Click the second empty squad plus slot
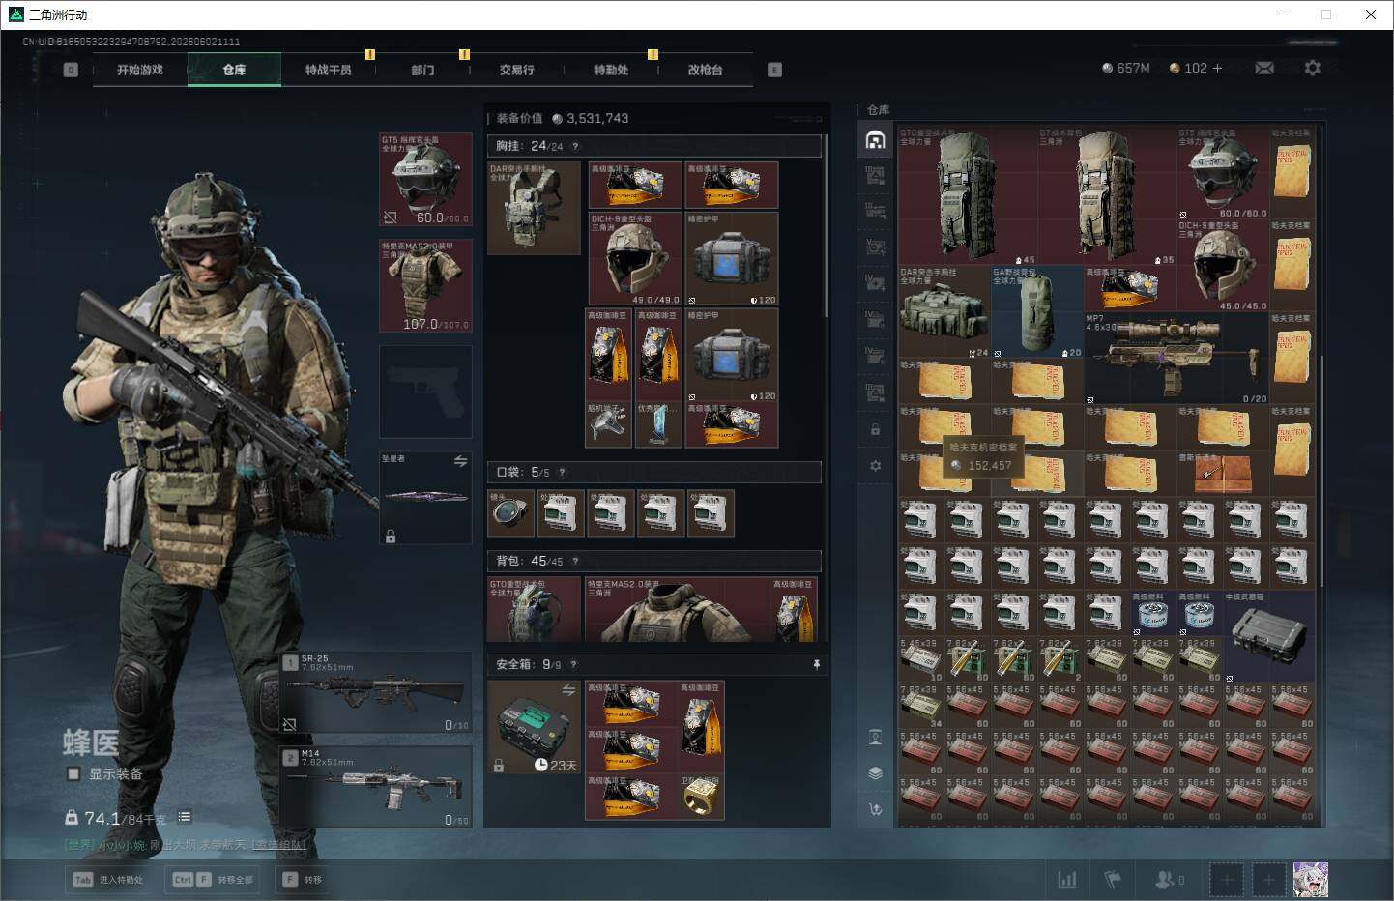The height and width of the screenshot is (901, 1394). pos(1268,880)
